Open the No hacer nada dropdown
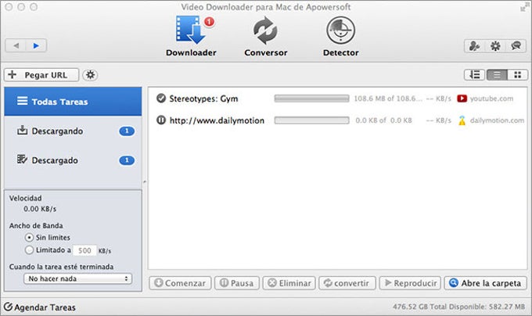 [x=77, y=278]
